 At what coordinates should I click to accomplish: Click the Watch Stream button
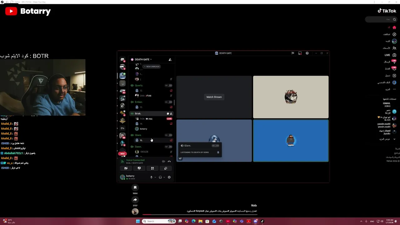click(214, 97)
